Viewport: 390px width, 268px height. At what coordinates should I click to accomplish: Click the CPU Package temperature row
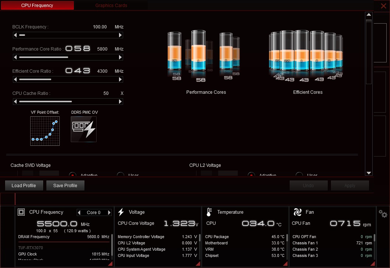[245, 237]
